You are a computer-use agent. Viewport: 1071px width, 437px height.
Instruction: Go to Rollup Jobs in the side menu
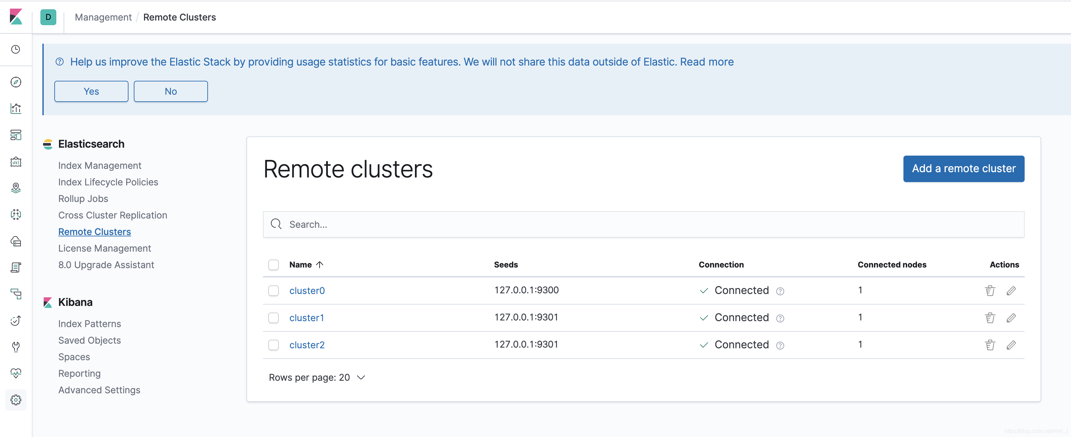point(83,199)
